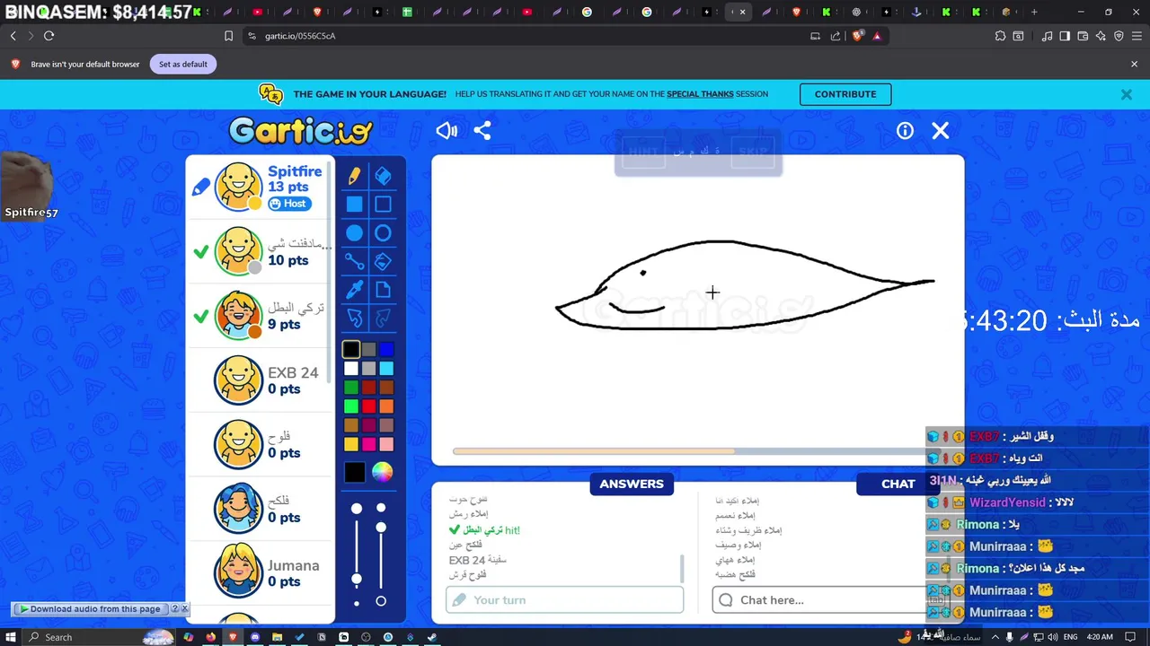Select player Jumana in the list
1150x646 pixels.
point(261,573)
